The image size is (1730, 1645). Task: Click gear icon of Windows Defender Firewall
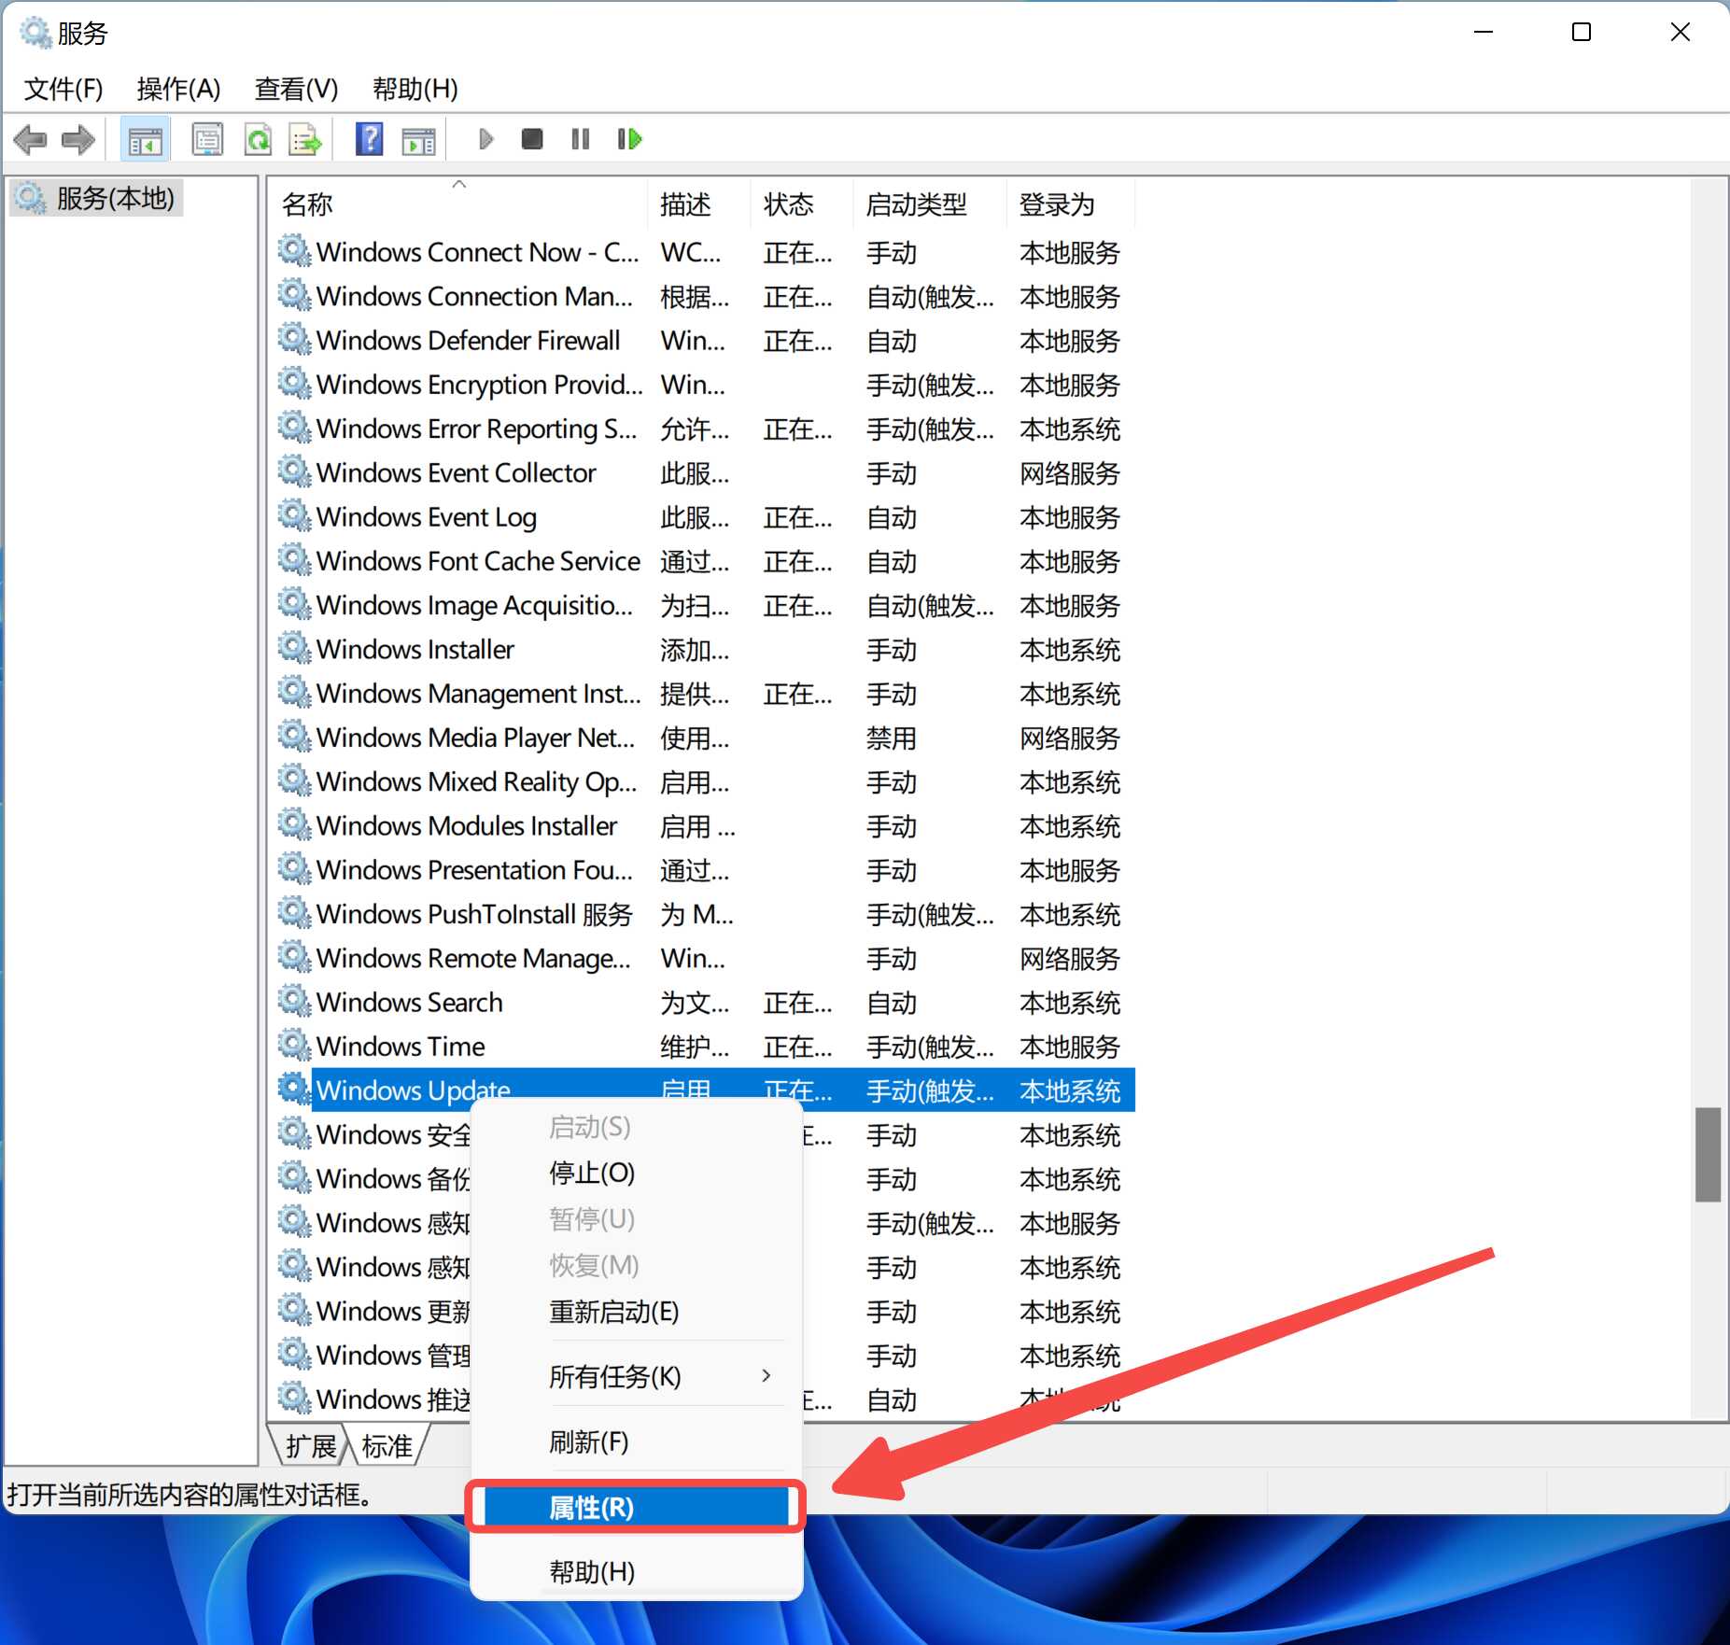(294, 340)
